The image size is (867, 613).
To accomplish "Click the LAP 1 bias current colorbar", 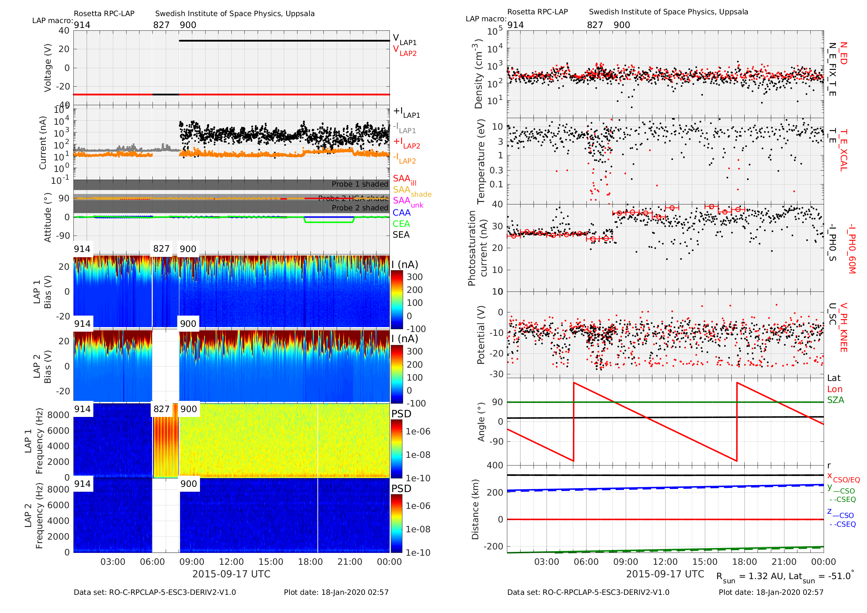I will pos(396,299).
